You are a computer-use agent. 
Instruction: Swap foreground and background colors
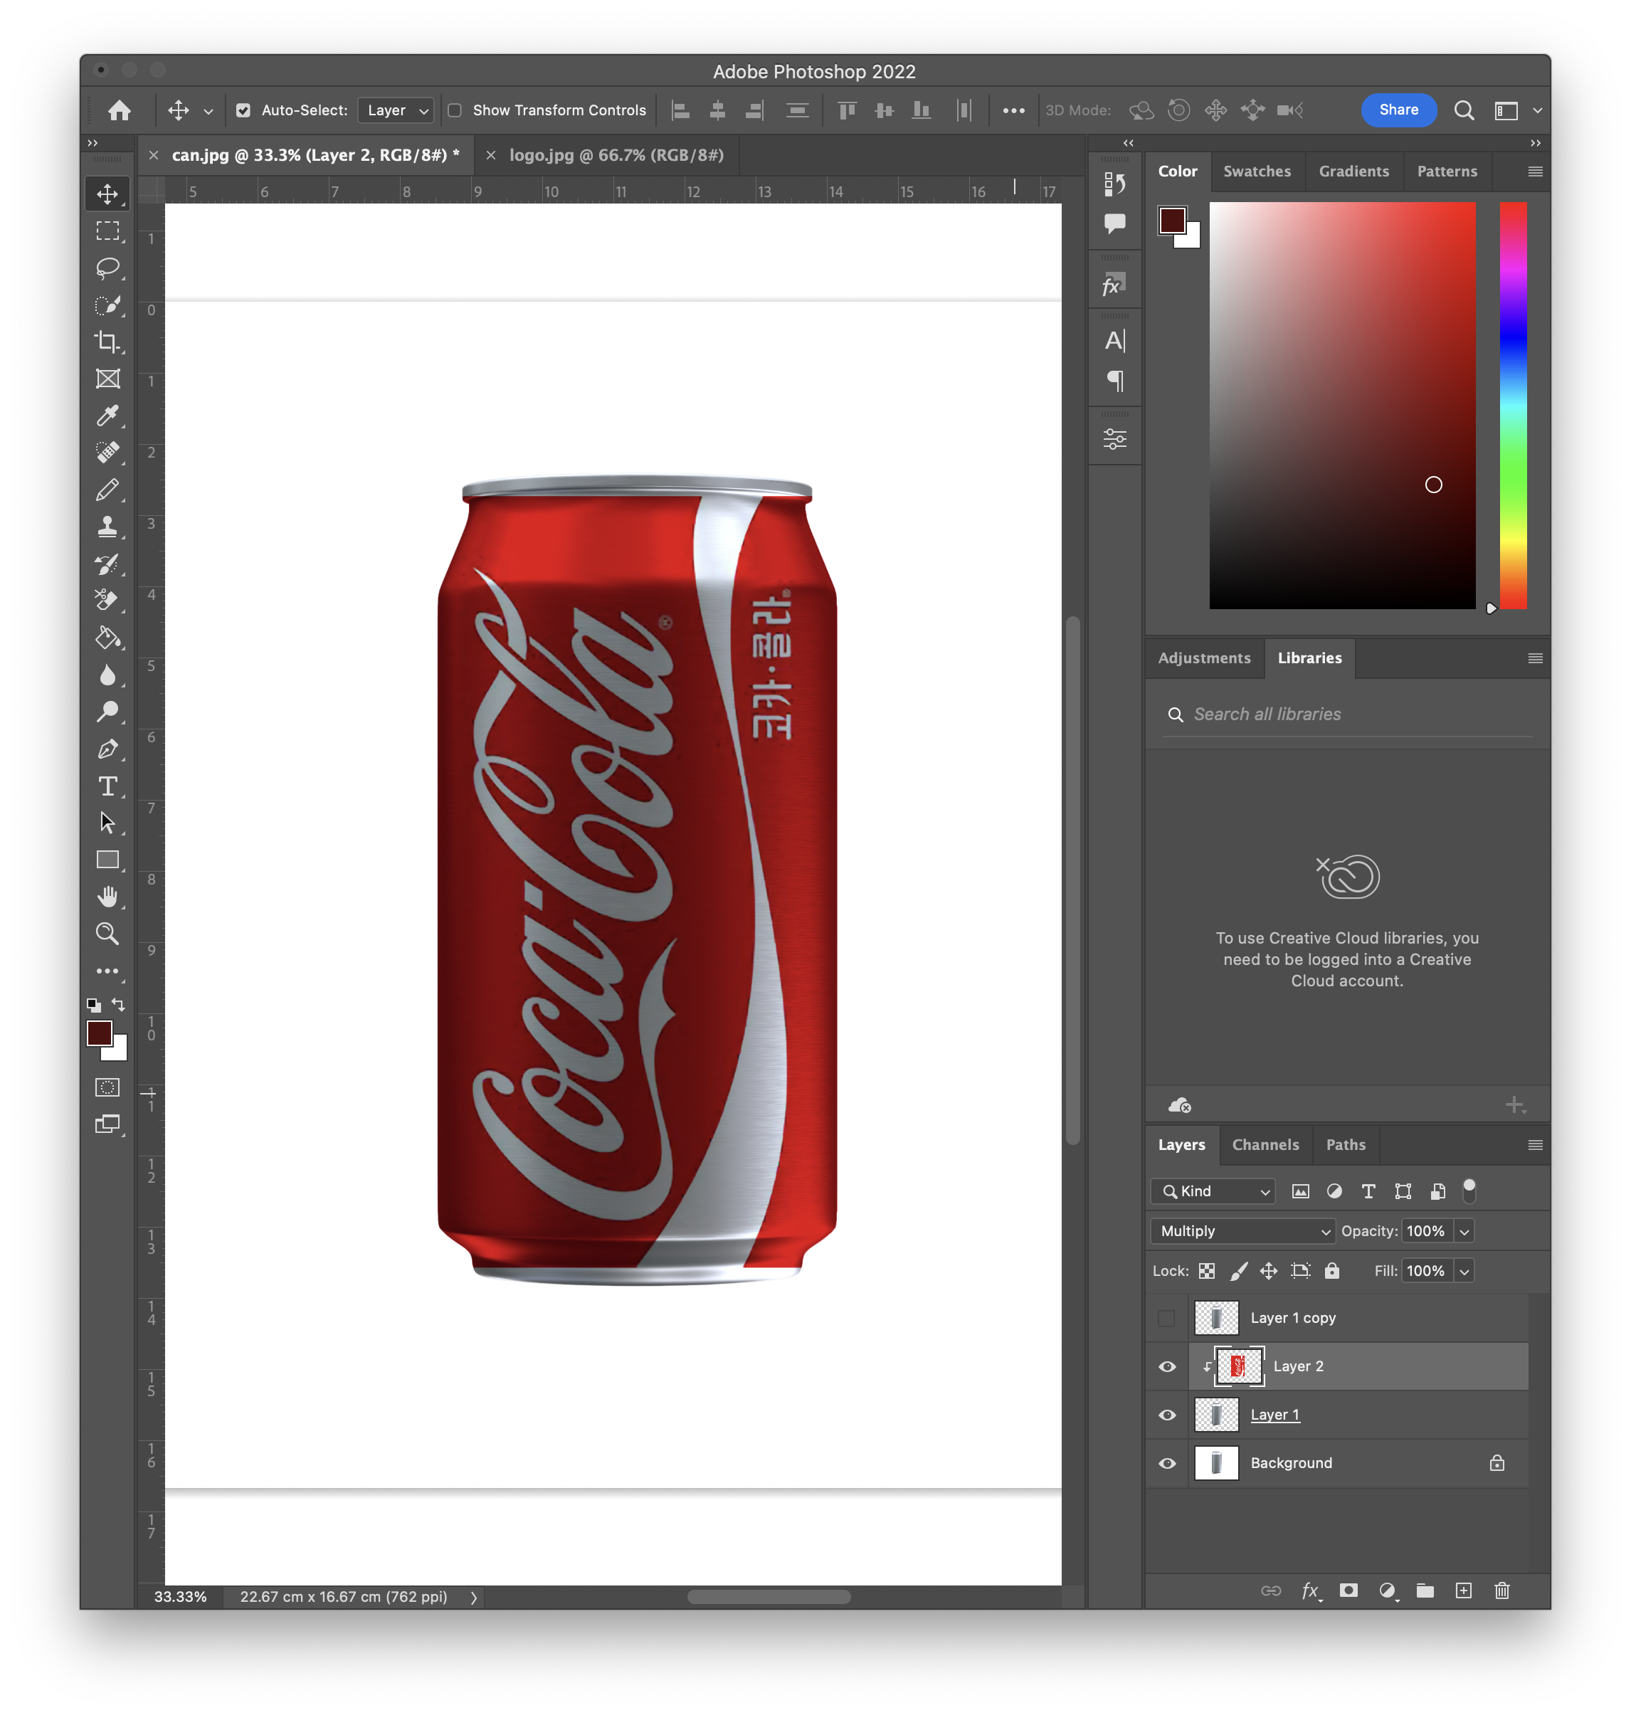119,1005
